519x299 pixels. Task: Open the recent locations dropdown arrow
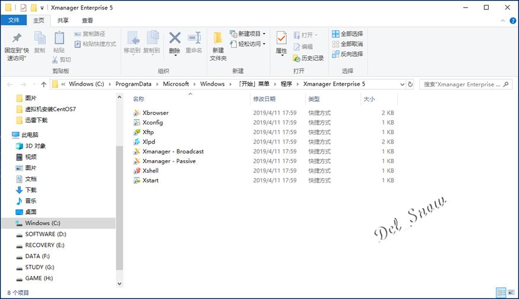coord(34,84)
